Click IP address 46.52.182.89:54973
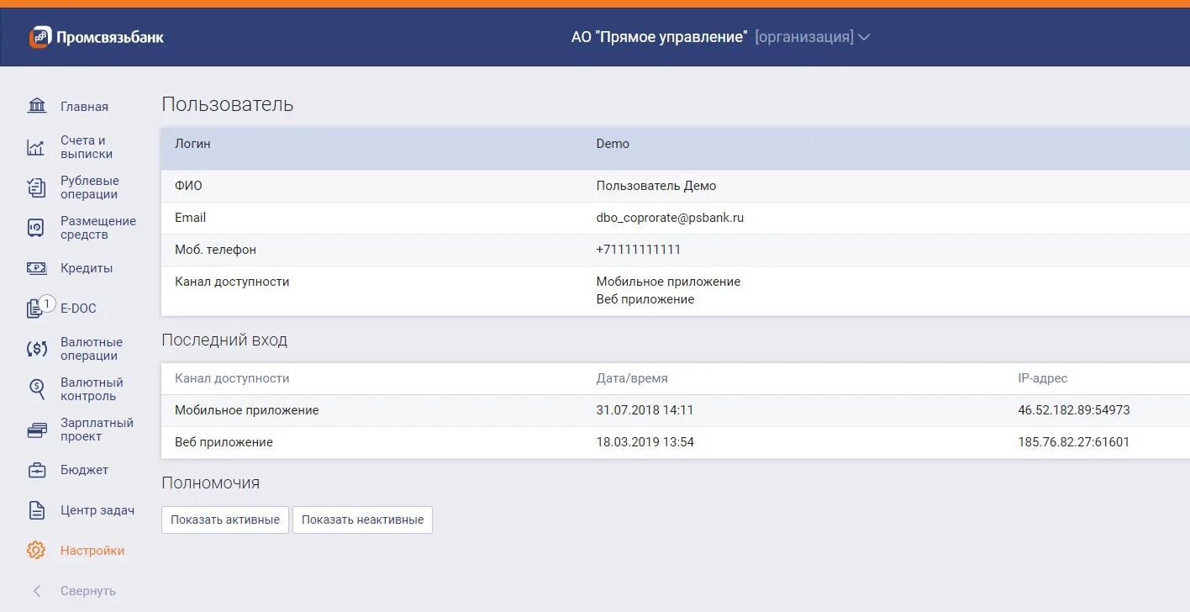This screenshot has height=612, width=1190. click(x=1074, y=410)
